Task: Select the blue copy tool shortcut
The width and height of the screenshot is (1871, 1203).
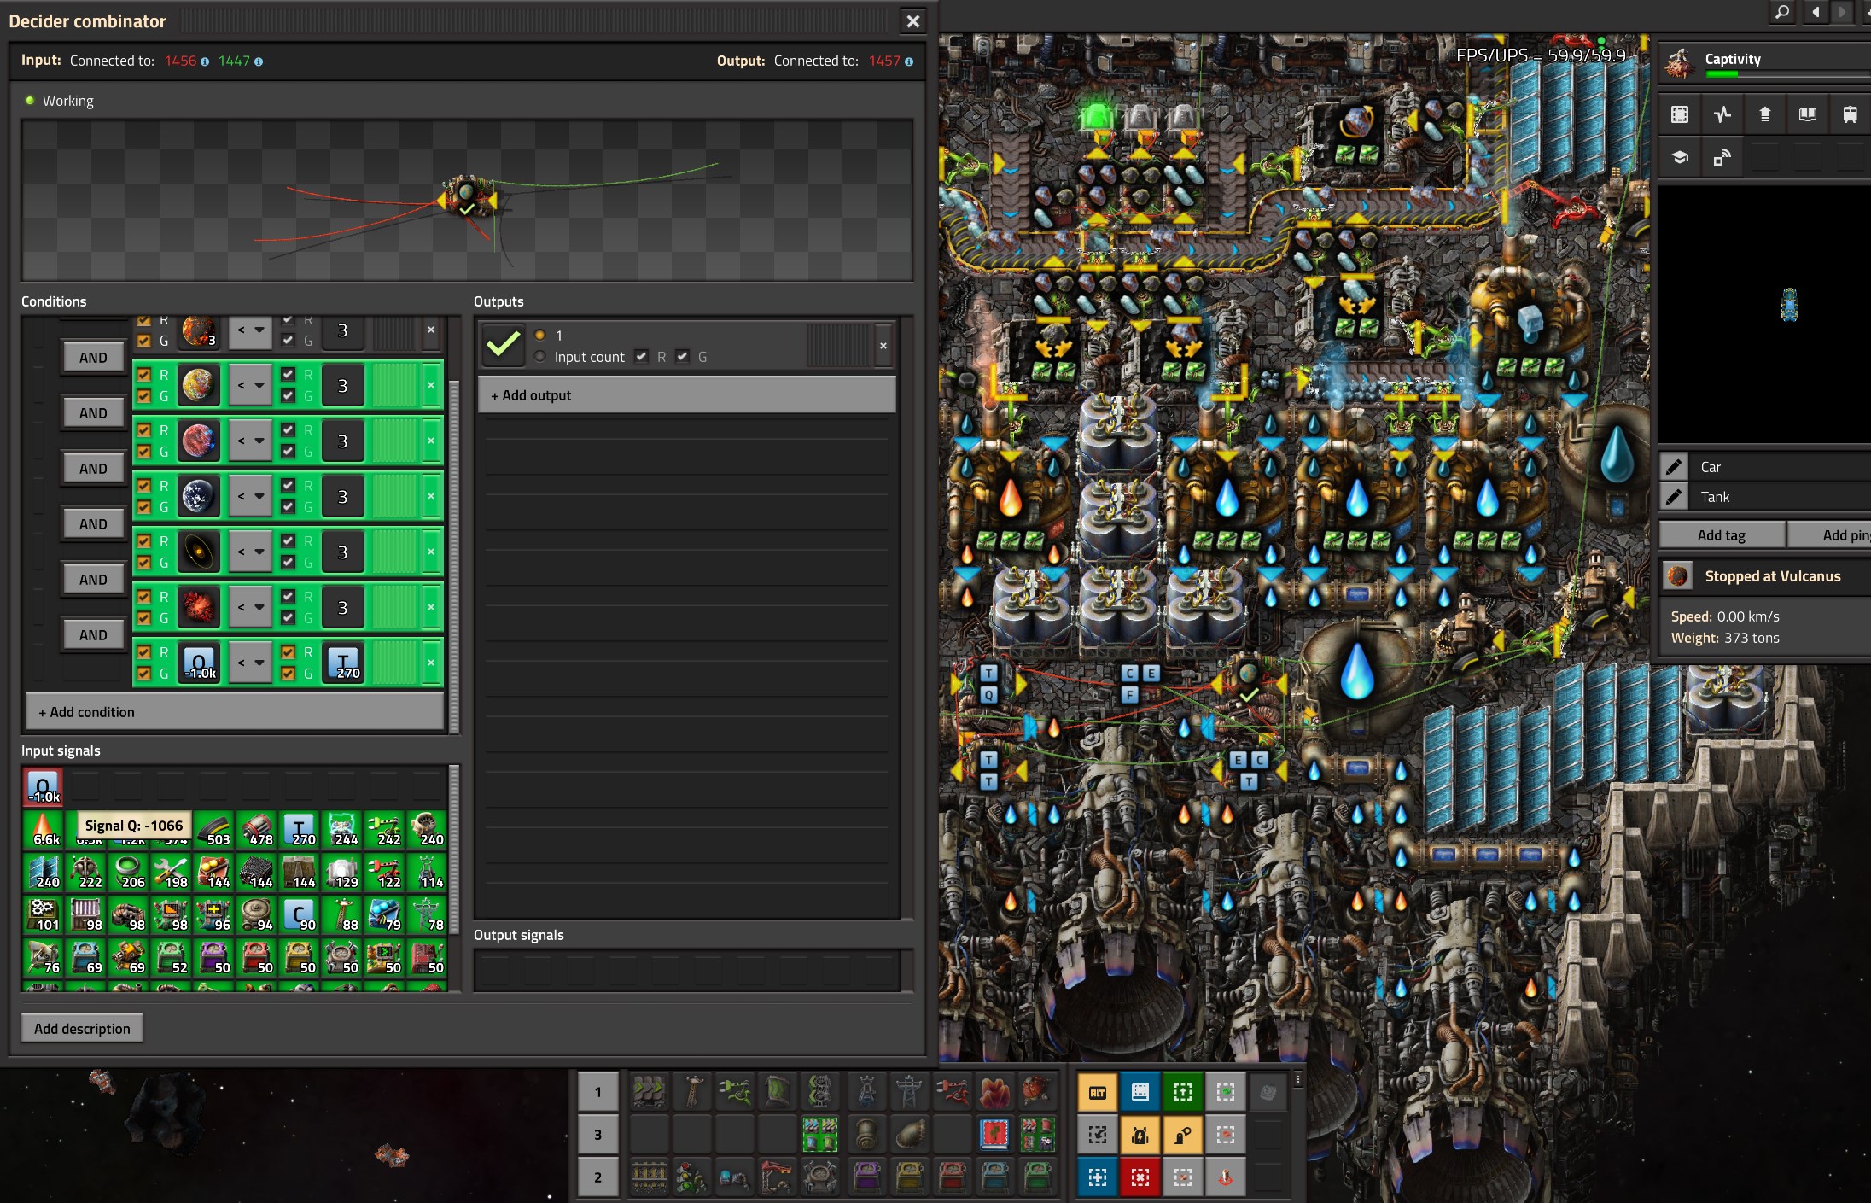Action: (x=1098, y=1177)
